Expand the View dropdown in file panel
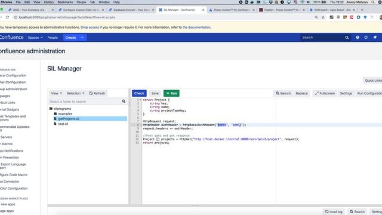Viewport: 382px width, 215px height. pos(57,93)
